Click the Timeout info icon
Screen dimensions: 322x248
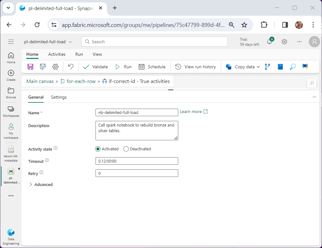47,160
